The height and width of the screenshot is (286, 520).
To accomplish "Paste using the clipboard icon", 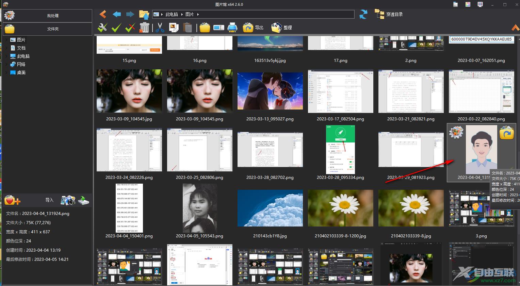I will click(x=188, y=28).
